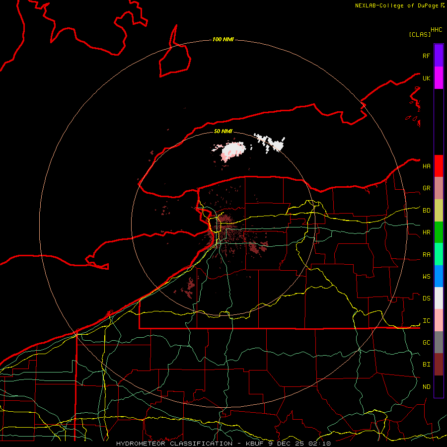
Task: Click the 50 NMI range ring label
Action: pyautogui.click(x=223, y=131)
